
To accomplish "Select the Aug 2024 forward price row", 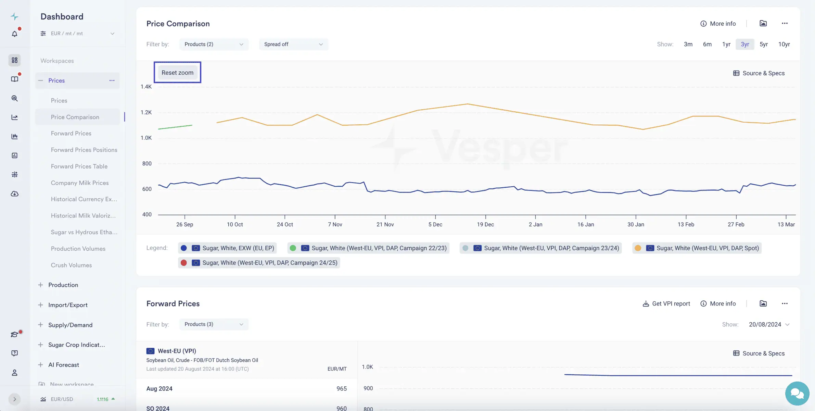I will 246,389.
